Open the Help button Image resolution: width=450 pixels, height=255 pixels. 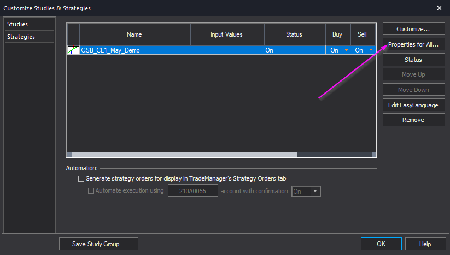[x=425, y=244]
